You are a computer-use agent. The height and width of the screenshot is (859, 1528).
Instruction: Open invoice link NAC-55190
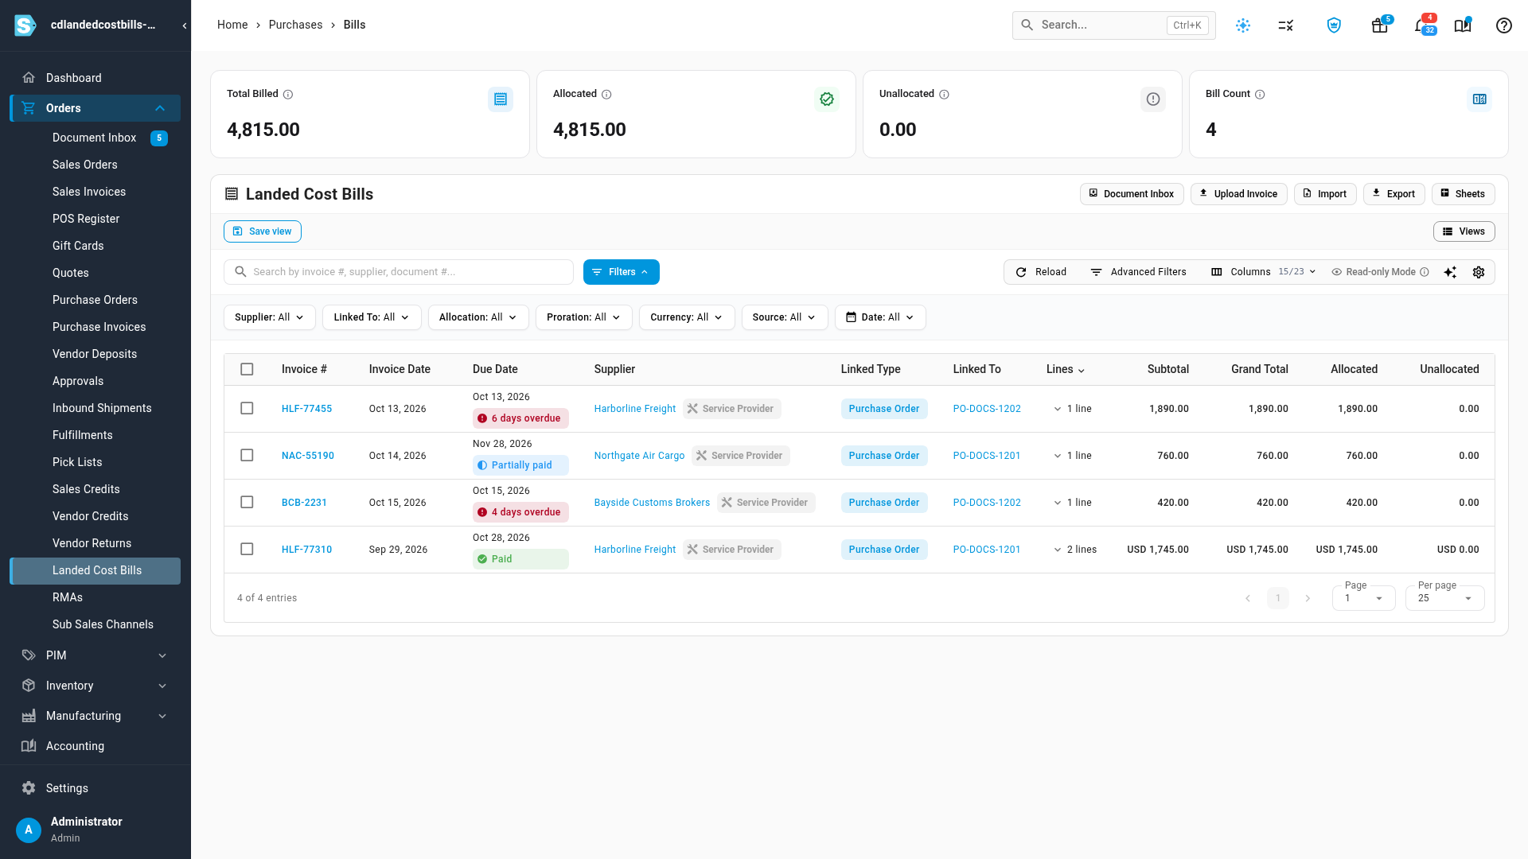coord(307,456)
